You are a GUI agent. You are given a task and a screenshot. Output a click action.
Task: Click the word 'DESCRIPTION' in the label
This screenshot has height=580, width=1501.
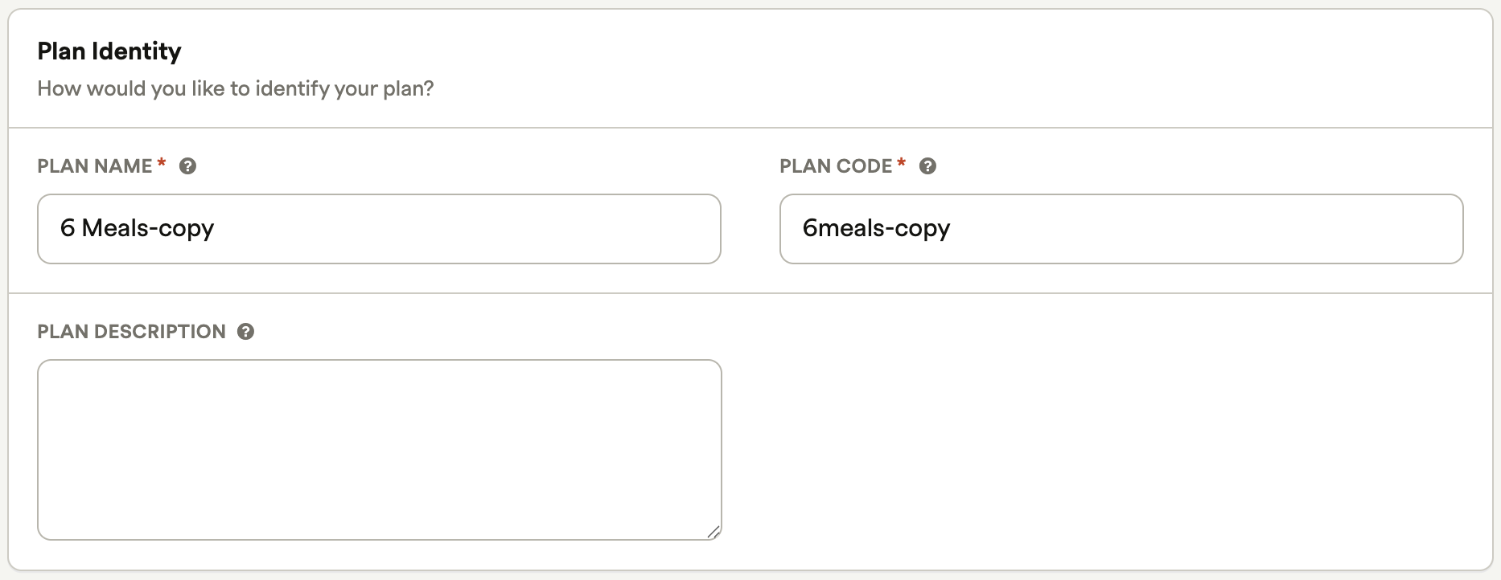160,332
